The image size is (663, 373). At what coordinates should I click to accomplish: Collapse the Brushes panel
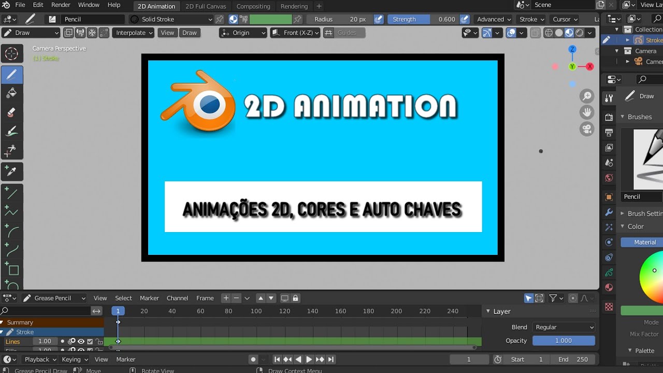pyautogui.click(x=623, y=117)
